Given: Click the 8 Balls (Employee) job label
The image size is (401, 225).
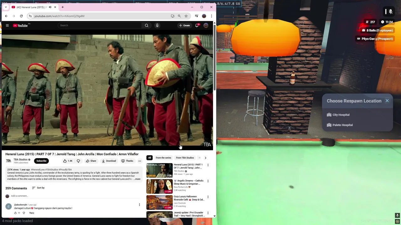Looking at the screenshot, I should point(377,30).
